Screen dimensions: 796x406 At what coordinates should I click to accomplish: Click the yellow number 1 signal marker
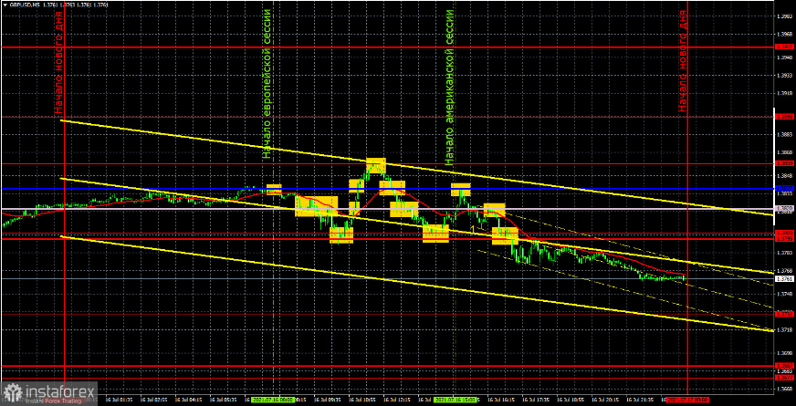(x=473, y=229)
